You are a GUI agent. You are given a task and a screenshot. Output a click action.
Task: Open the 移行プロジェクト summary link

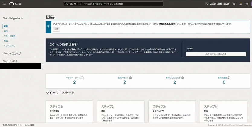pyautogui.click(x=173, y=78)
